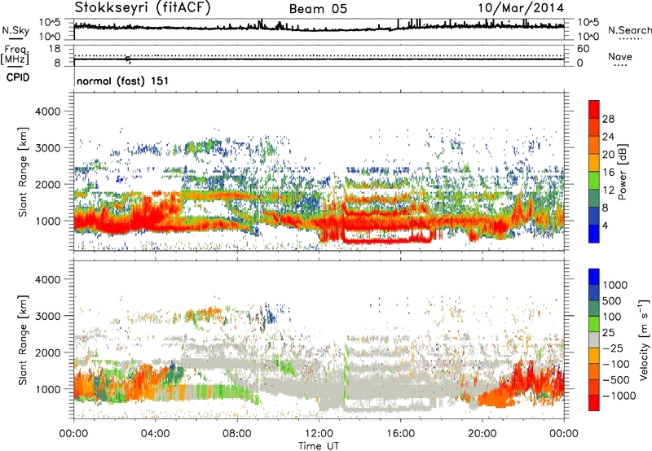The width and height of the screenshot is (652, 451).
Task: Click the '28' label on the Power color bar
Action: point(608,119)
